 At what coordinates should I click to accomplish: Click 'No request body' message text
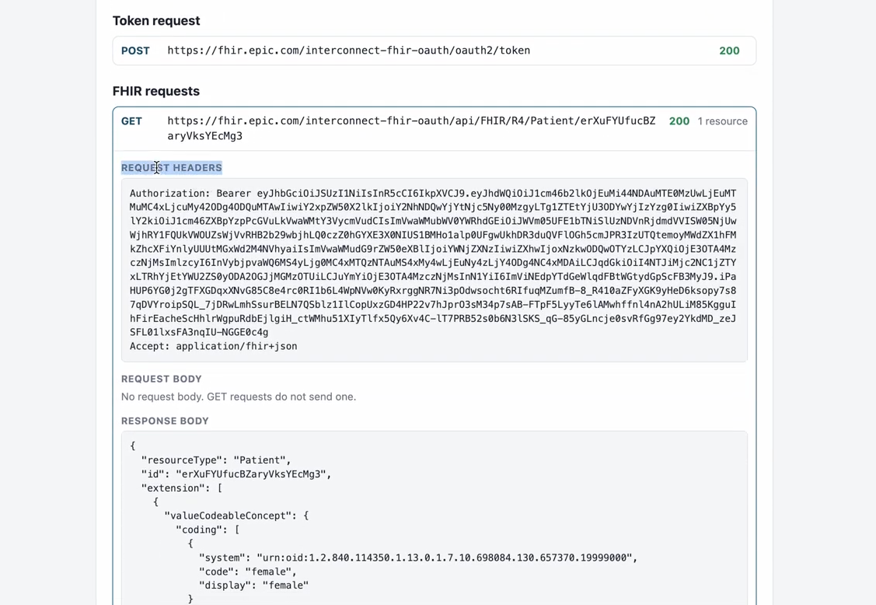click(x=239, y=397)
